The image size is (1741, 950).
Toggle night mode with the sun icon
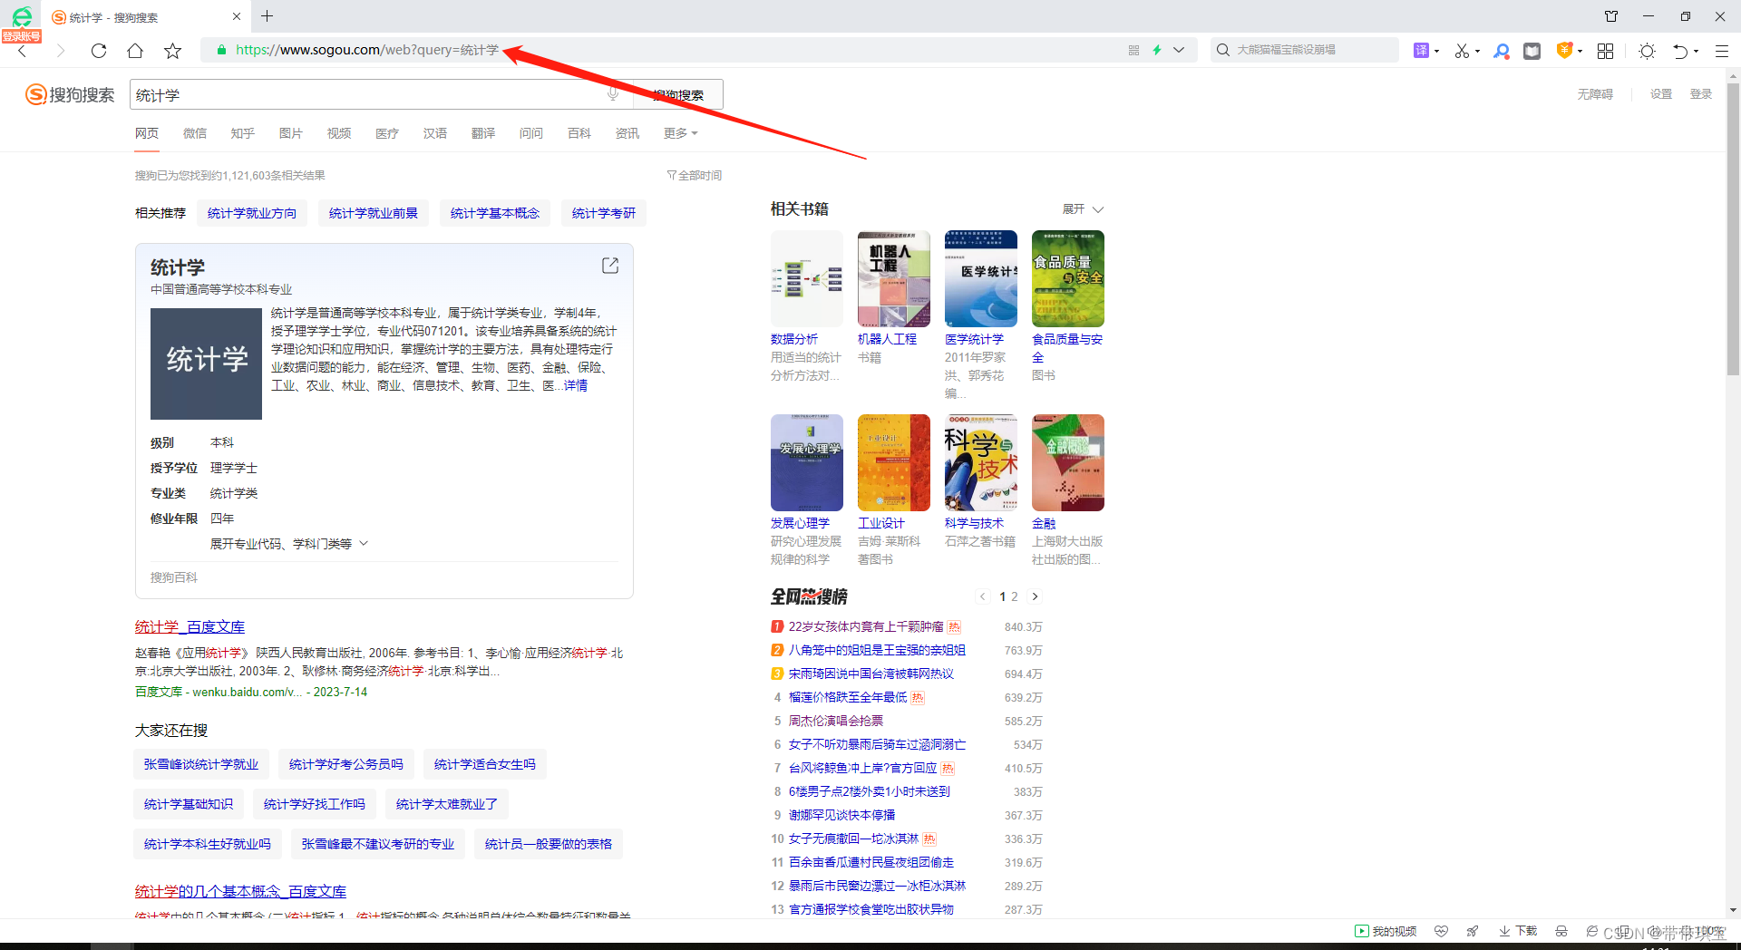click(1647, 51)
